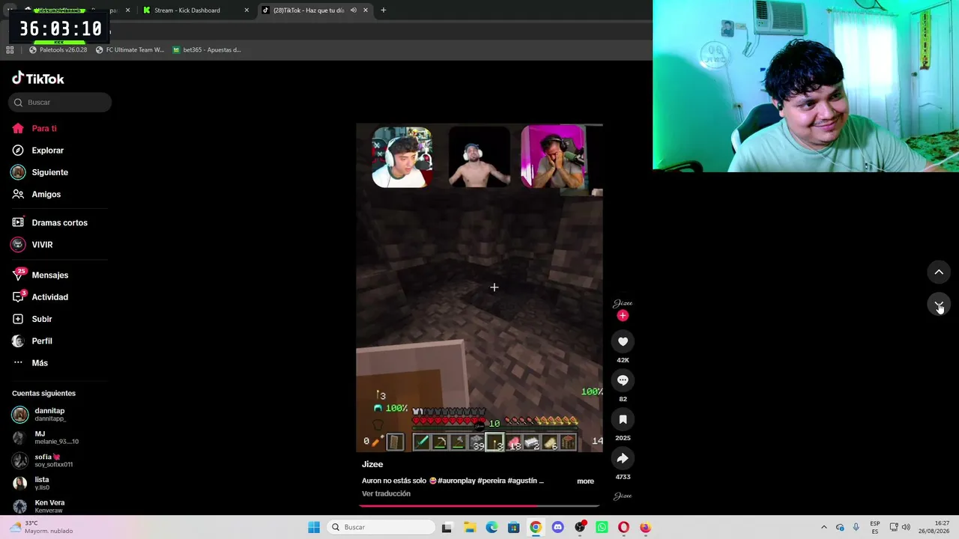Open Ken Vera account
Image resolution: width=959 pixels, height=539 pixels.
39,506
